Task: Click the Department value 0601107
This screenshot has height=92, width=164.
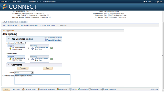Action: tap(115, 15)
